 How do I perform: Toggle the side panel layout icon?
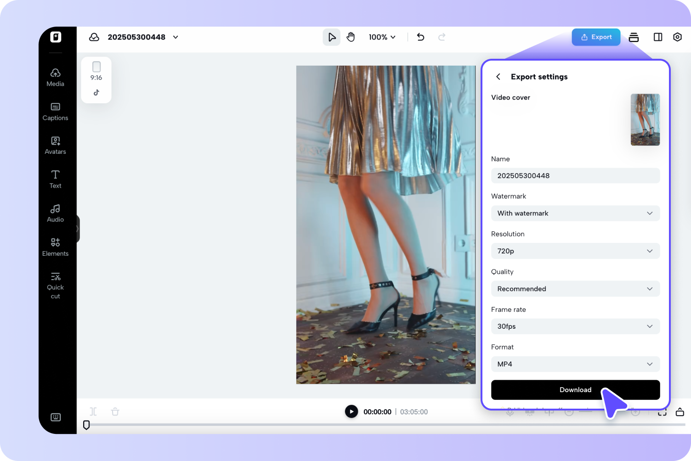click(x=658, y=37)
